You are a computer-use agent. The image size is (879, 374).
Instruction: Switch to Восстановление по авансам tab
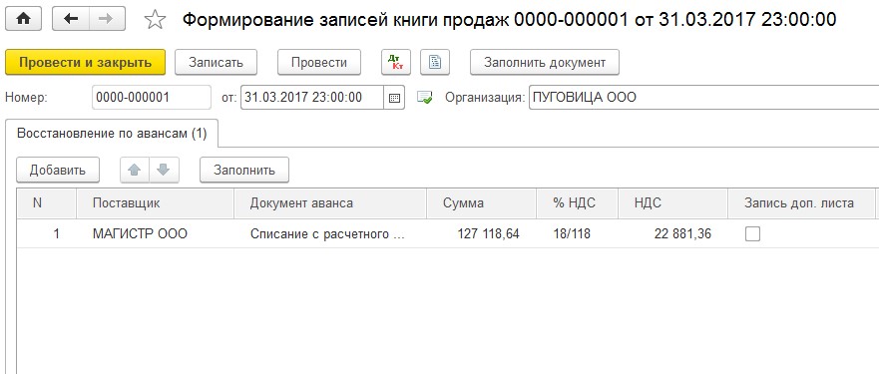click(112, 134)
